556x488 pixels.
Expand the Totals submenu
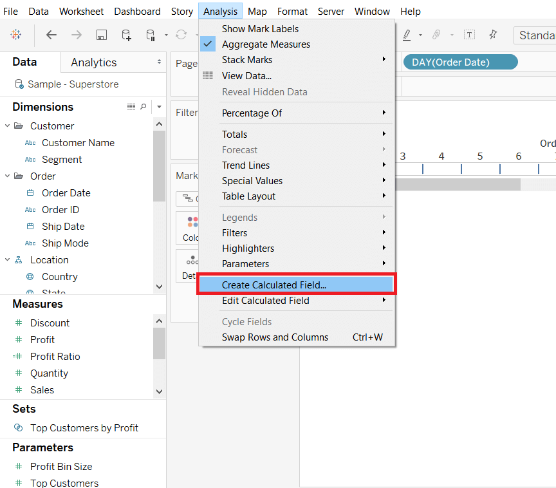click(x=297, y=135)
